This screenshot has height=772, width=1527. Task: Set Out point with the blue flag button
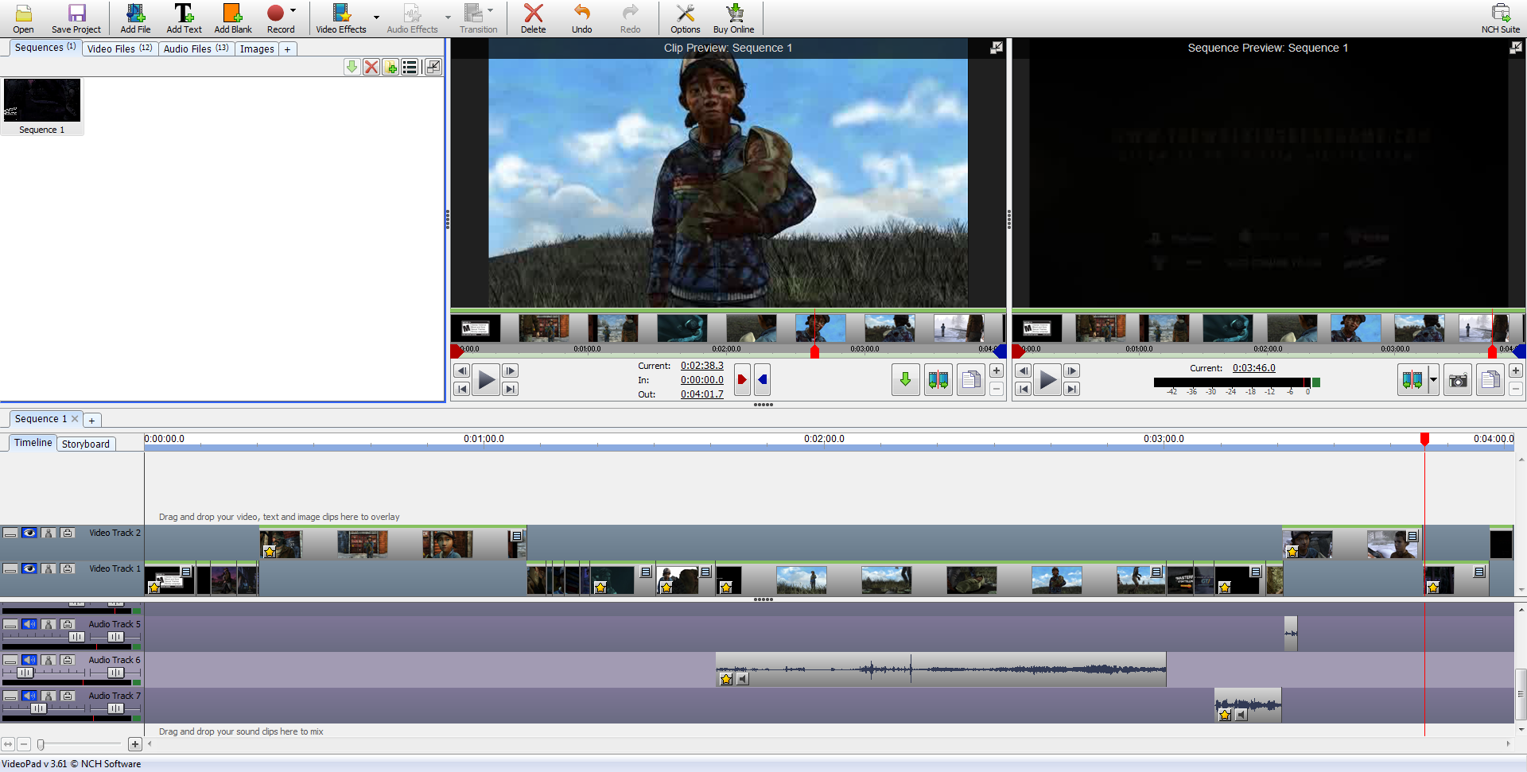point(762,380)
